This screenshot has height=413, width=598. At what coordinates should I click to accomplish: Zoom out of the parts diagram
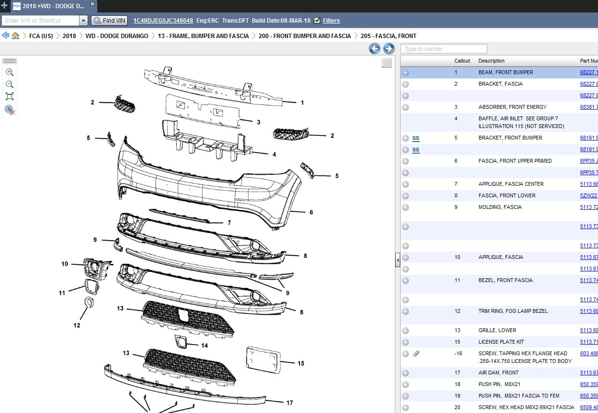coord(10,84)
